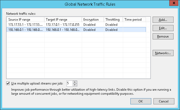This screenshot has height=110, width=180.
Task: Select the rule with source 192.168.0.1
Action: [x=76, y=30]
